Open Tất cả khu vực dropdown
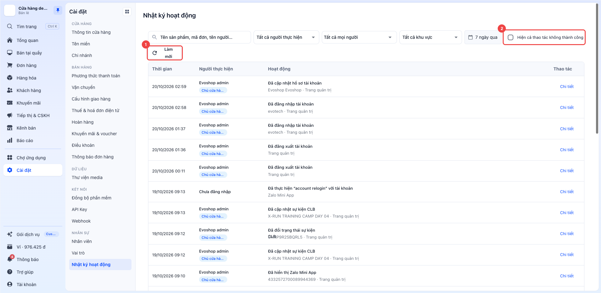The image size is (601, 293). coord(430,38)
